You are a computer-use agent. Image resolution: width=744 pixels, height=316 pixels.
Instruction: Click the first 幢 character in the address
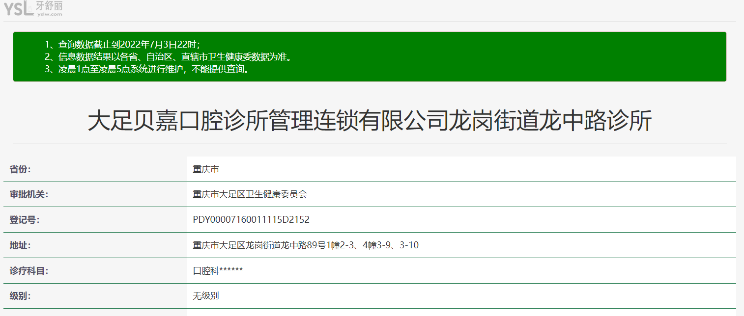pyautogui.click(x=336, y=245)
